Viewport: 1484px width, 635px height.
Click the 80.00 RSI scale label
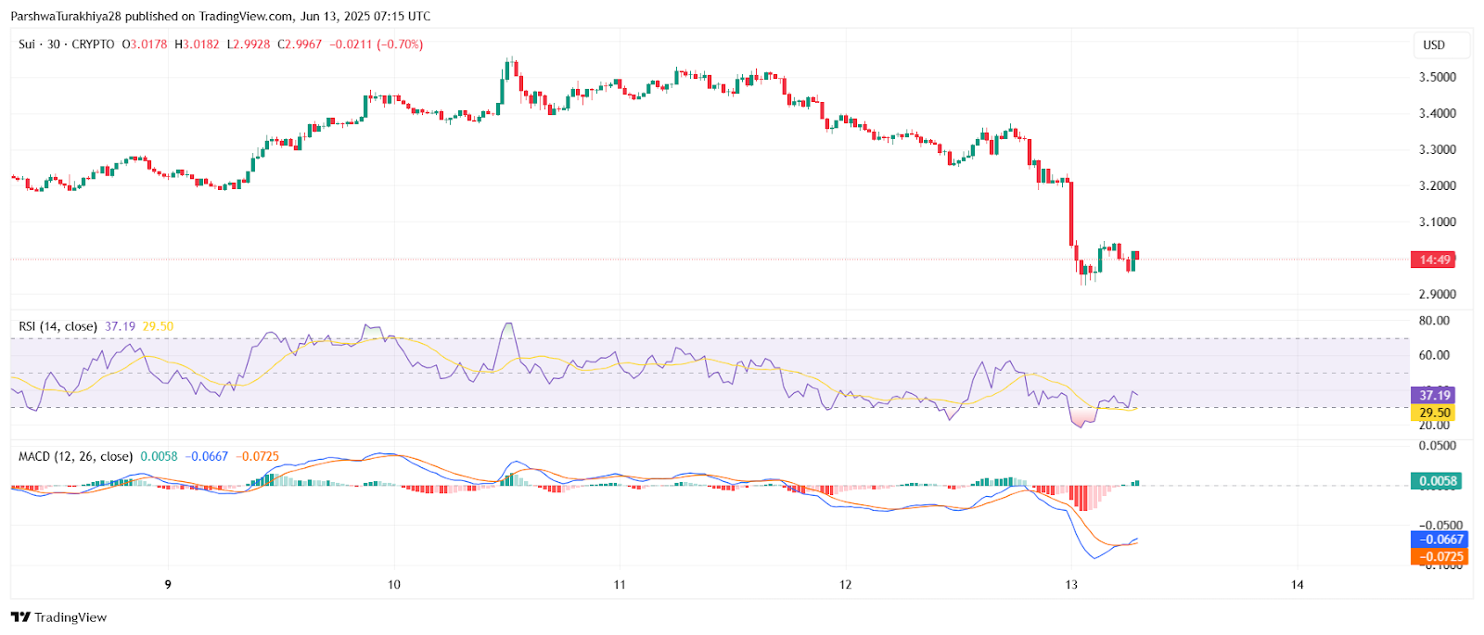1435,321
